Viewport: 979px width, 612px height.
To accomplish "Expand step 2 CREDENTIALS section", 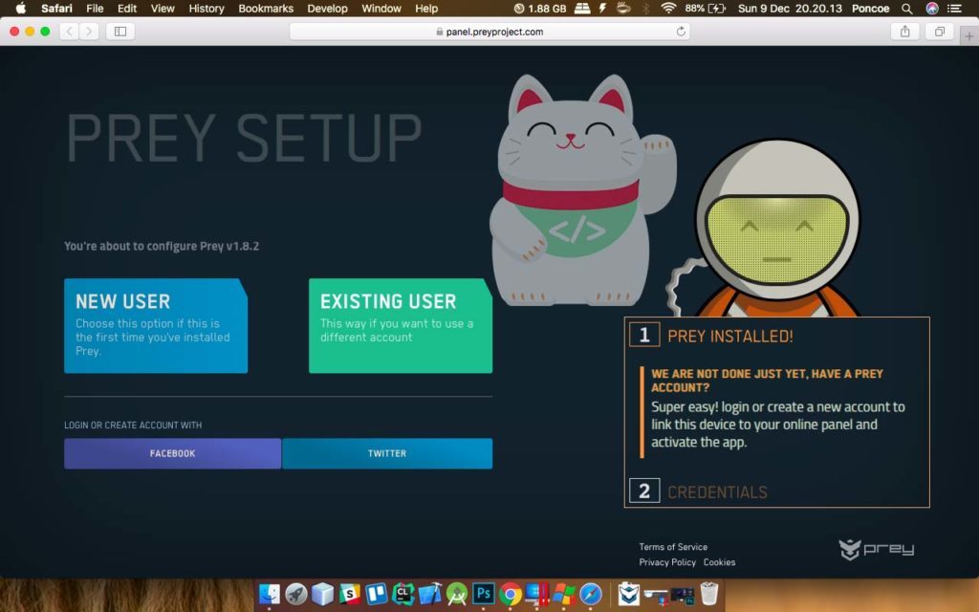I will click(x=699, y=492).
